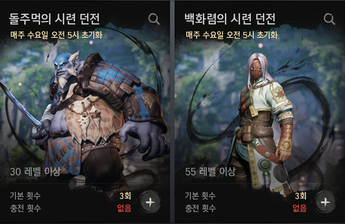Add charge with plus on 백화렴 card
This screenshot has height=224, width=345.
pyautogui.click(x=325, y=202)
